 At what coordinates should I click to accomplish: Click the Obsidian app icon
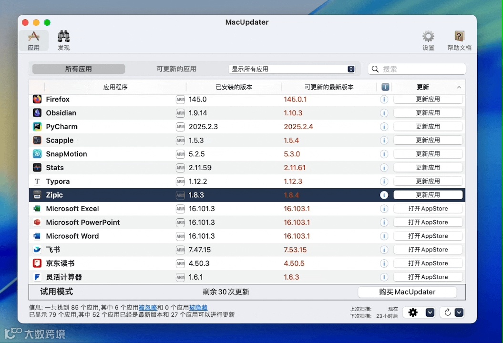click(x=37, y=113)
